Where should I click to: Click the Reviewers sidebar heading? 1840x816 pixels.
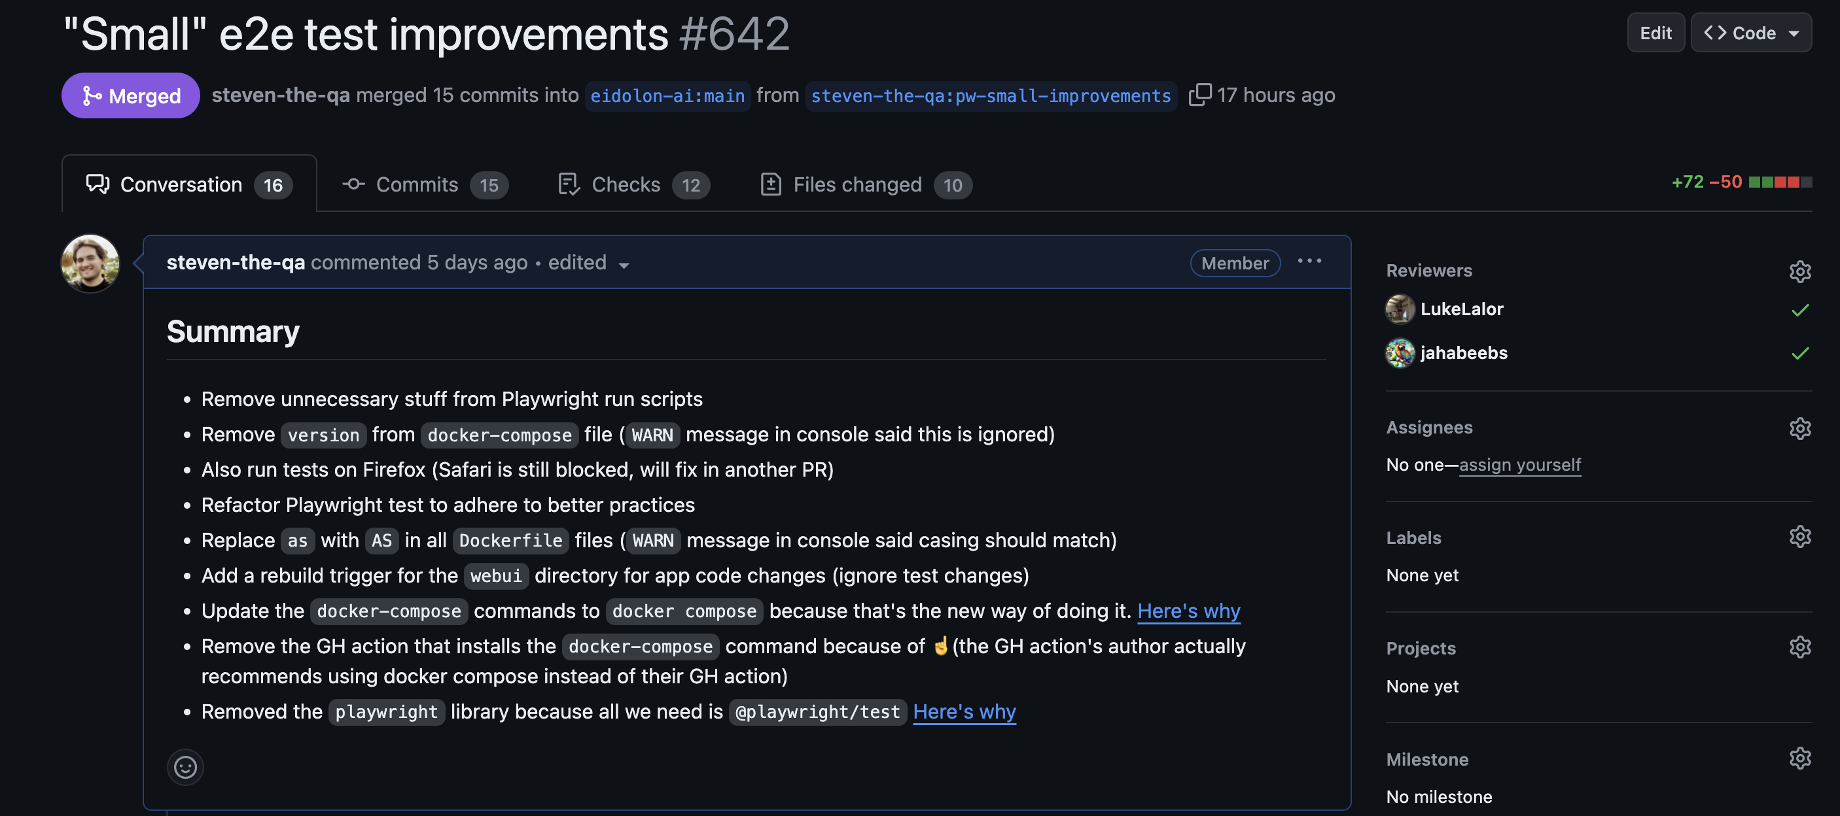tap(1428, 271)
